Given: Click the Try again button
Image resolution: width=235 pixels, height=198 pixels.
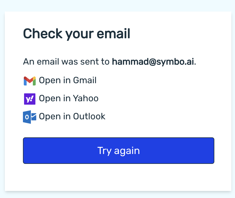Looking at the screenshot, I should pos(119,151).
